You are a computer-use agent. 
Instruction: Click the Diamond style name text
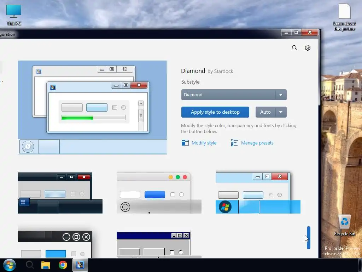pyautogui.click(x=193, y=71)
